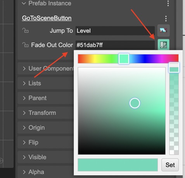Open the Prefab Instance three-dot menu
Viewport: 185px width, 178px height.
click(168, 3)
